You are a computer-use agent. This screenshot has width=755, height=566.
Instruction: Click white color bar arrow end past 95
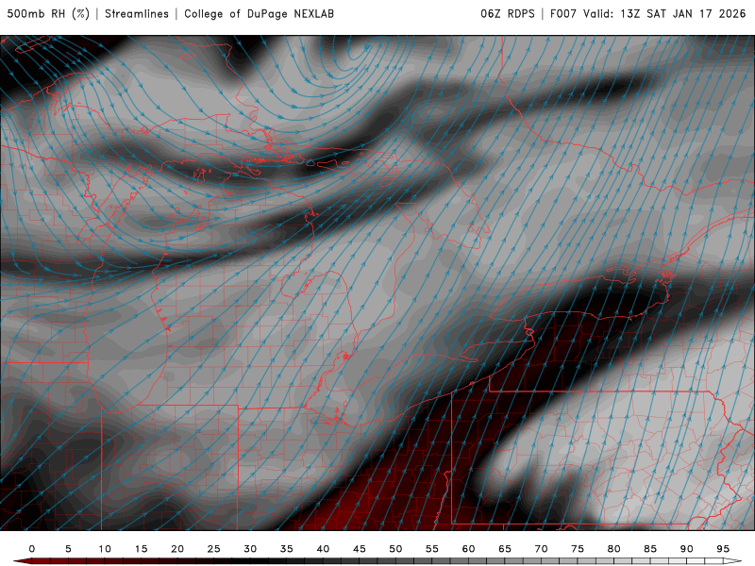[x=734, y=561]
